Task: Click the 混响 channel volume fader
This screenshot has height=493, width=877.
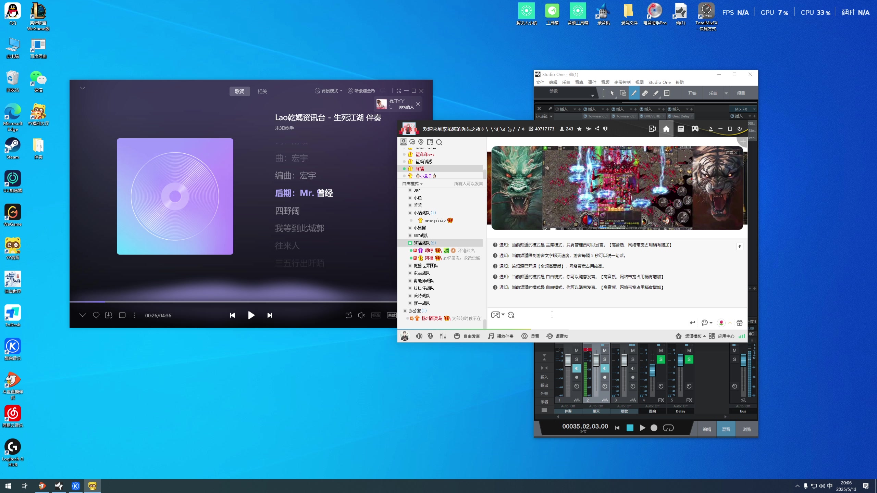Action: [652, 370]
